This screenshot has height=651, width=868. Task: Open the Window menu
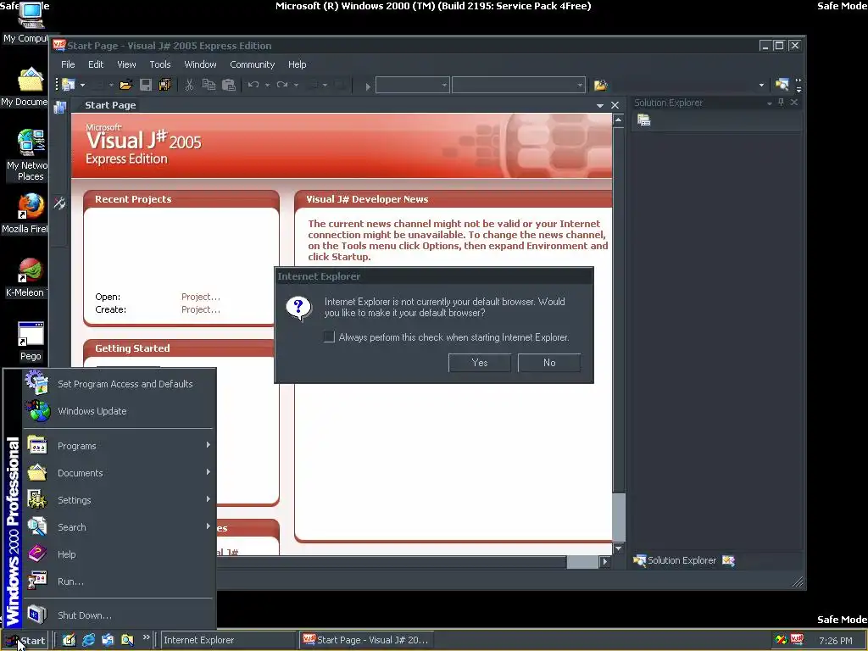[x=200, y=64]
